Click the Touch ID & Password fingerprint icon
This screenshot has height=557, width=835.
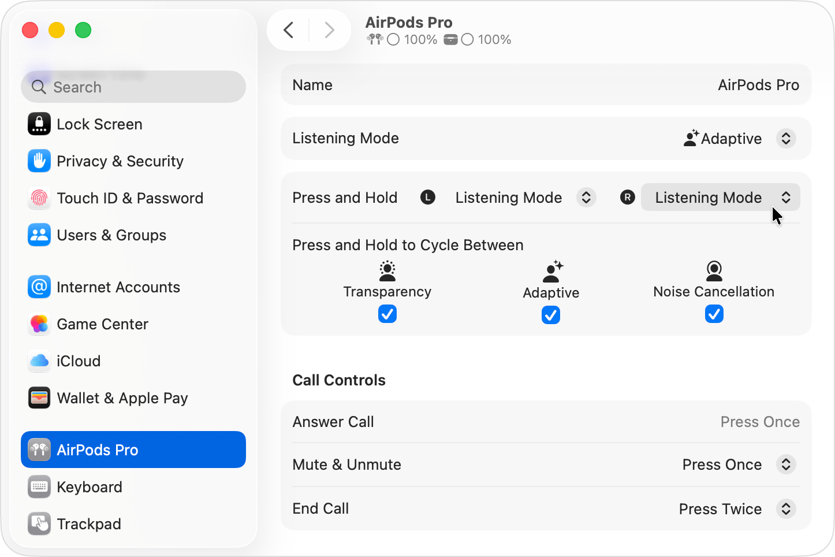pyautogui.click(x=39, y=198)
